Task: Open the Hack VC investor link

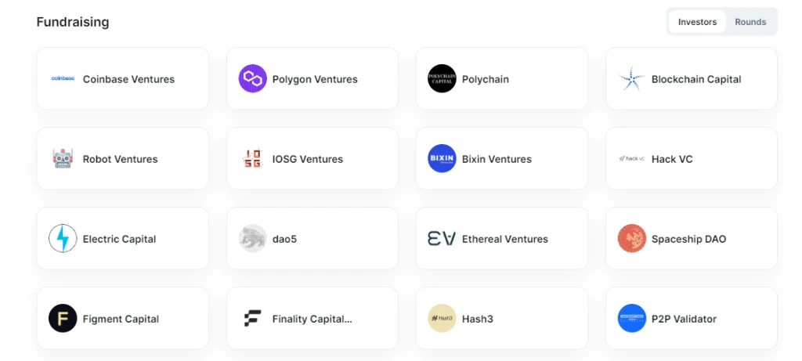Action: 691,158
